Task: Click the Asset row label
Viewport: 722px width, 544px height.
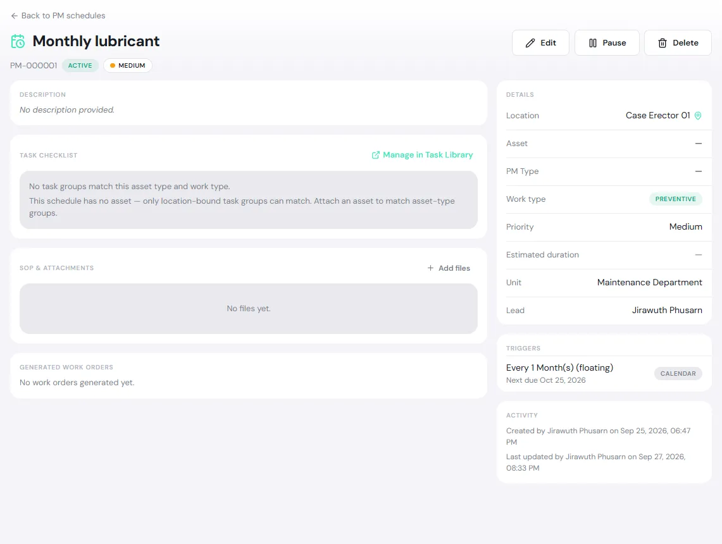Action: pyautogui.click(x=516, y=144)
